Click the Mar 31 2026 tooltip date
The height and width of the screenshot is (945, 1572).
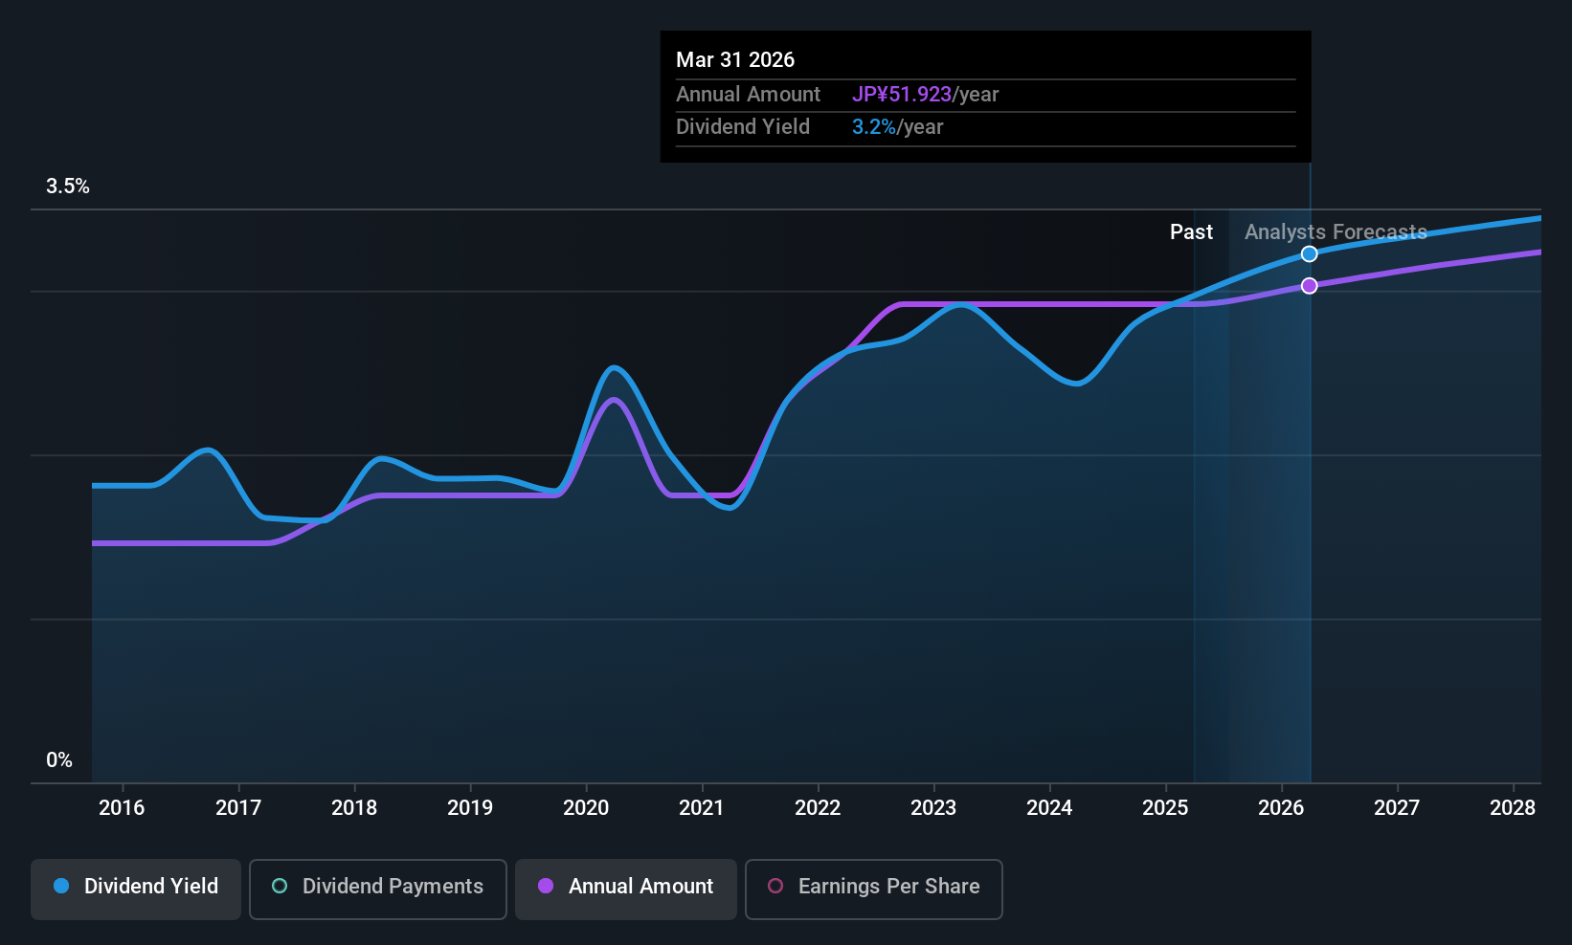click(735, 59)
